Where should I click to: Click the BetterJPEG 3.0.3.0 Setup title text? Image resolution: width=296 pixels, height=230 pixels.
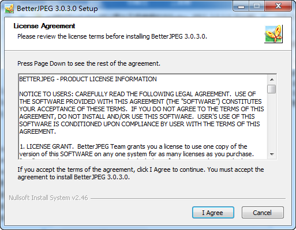point(57,9)
